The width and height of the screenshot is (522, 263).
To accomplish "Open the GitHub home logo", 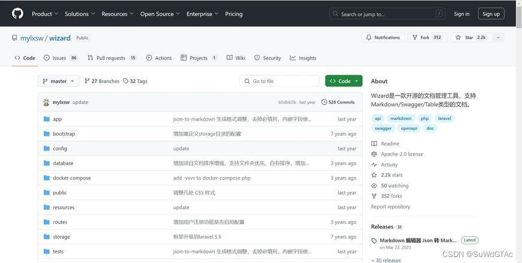I will [x=17, y=14].
